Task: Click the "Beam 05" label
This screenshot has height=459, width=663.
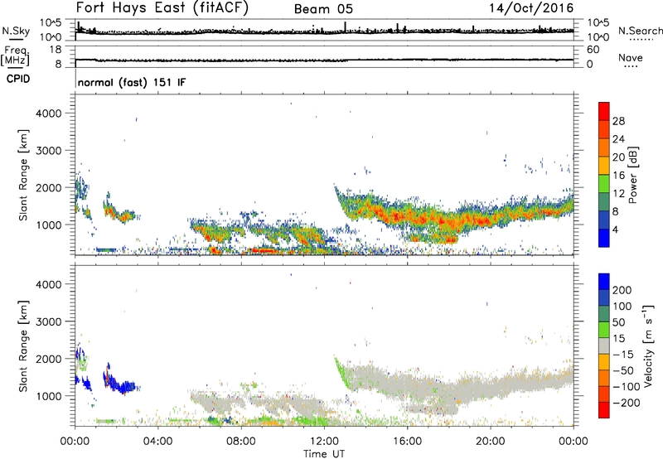Action: coord(323,9)
